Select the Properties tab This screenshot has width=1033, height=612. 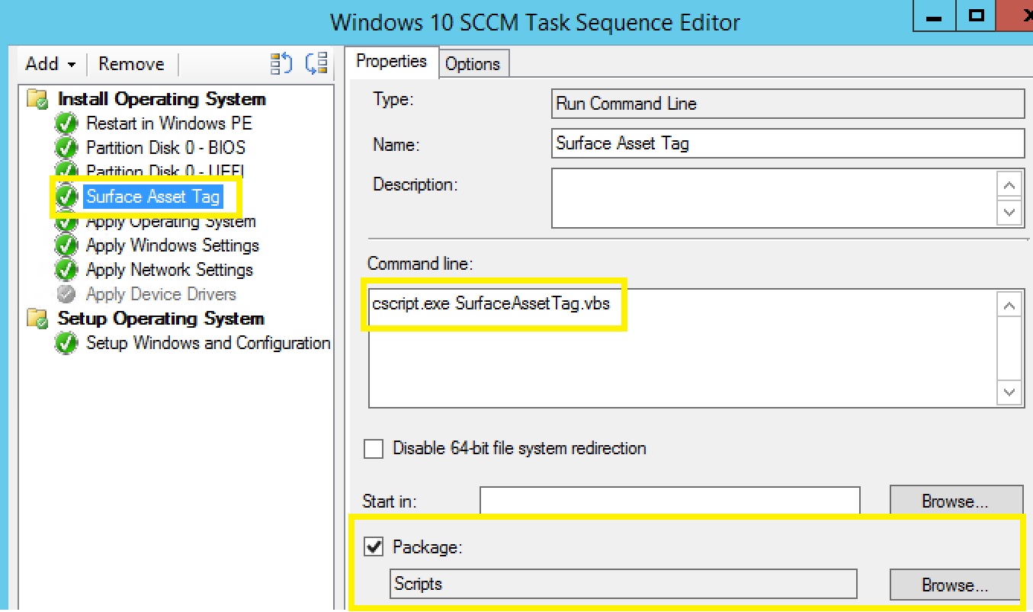point(391,62)
